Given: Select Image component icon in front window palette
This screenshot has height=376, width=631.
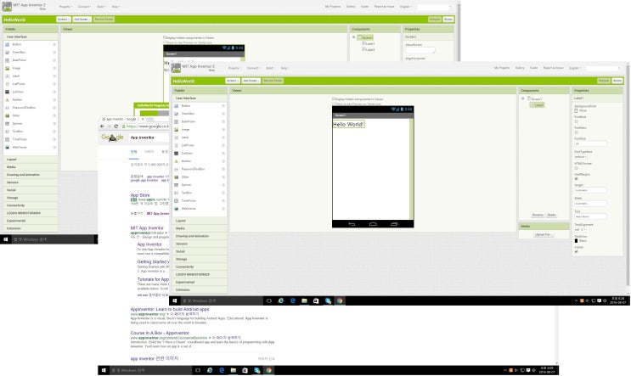Looking at the screenshot, I should pyautogui.click(x=177, y=130).
